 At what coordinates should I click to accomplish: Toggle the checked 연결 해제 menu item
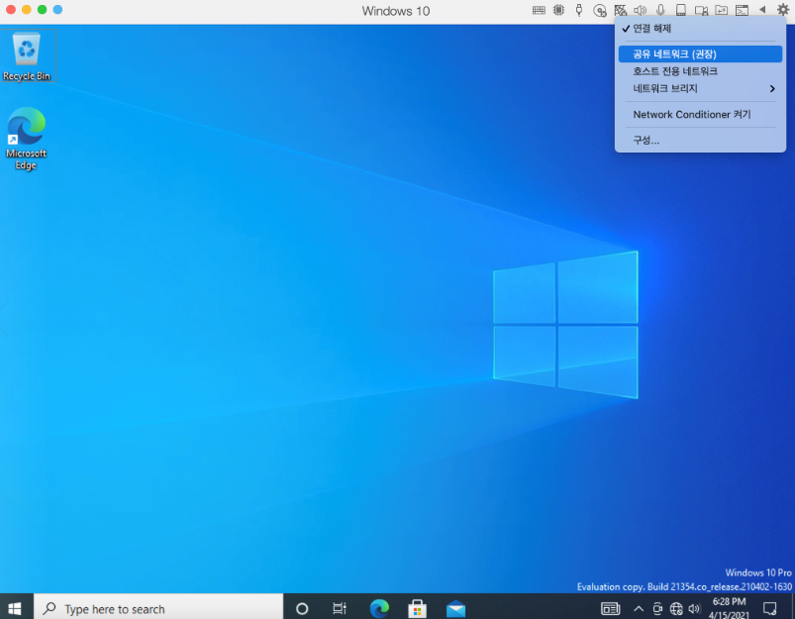[x=700, y=29]
